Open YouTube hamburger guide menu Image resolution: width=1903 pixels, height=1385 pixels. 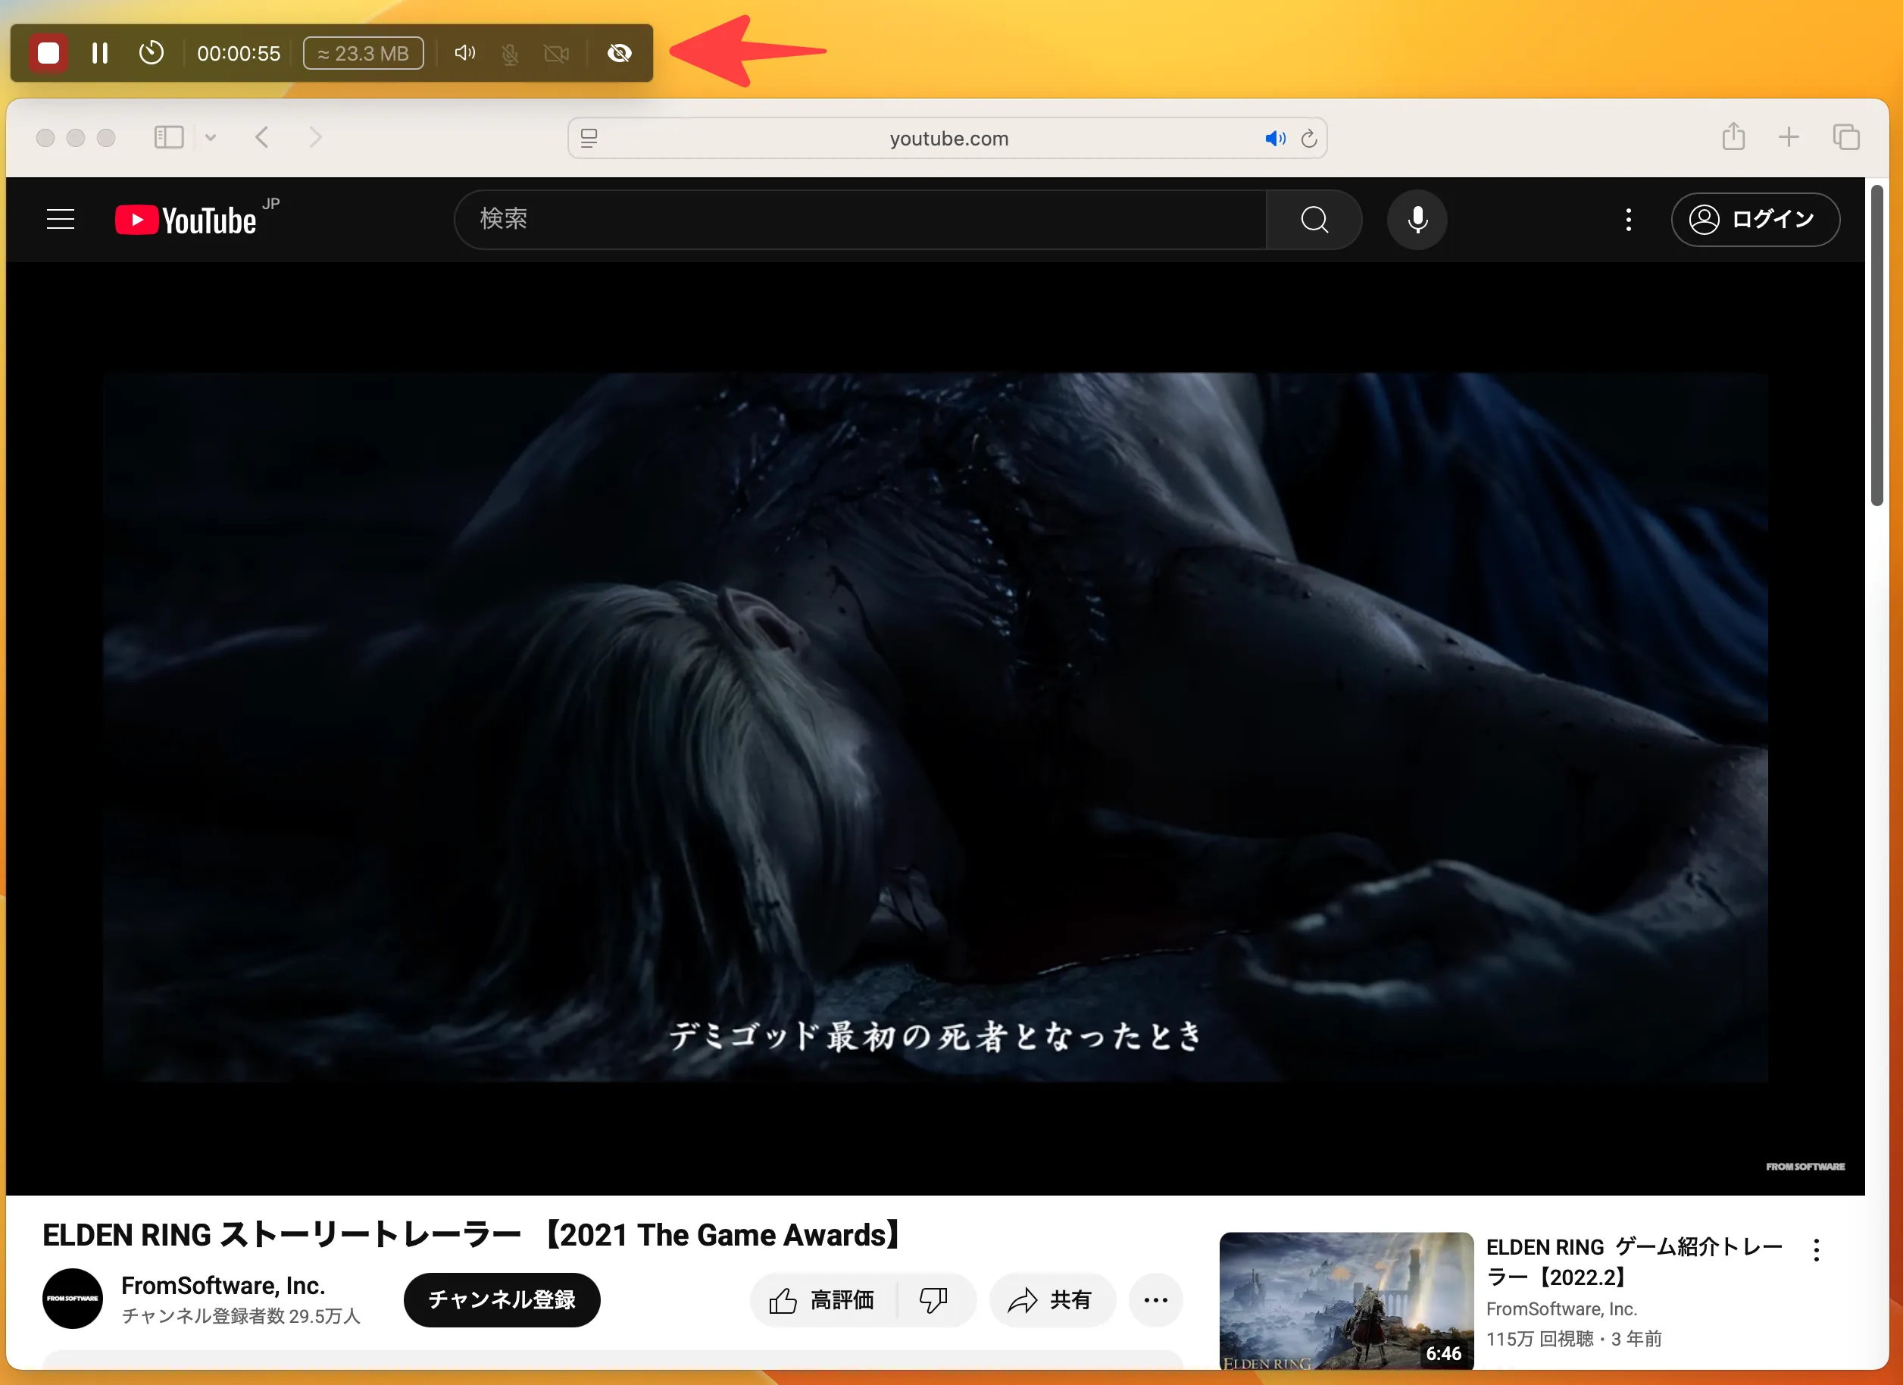point(61,219)
